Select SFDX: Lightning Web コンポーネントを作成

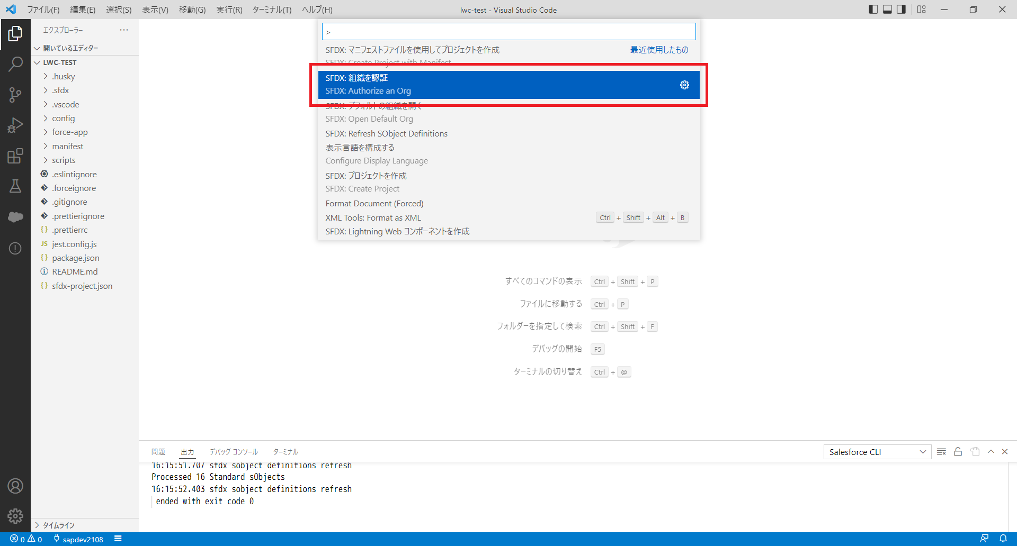[508, 232]
